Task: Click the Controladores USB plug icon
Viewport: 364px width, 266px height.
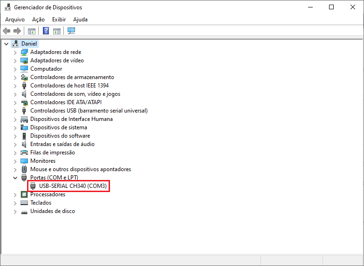Action: click(24, 111)
